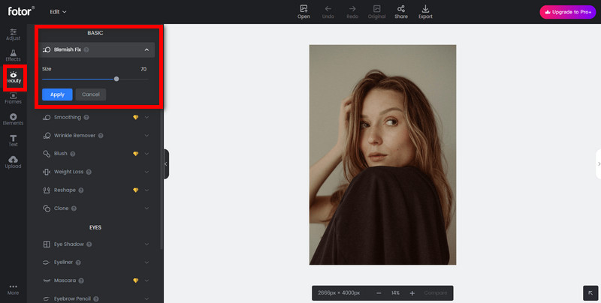The width and height of the screenshot is (601, 303).
Task: Zoom in with the plus button
Action: coord(412,292)
